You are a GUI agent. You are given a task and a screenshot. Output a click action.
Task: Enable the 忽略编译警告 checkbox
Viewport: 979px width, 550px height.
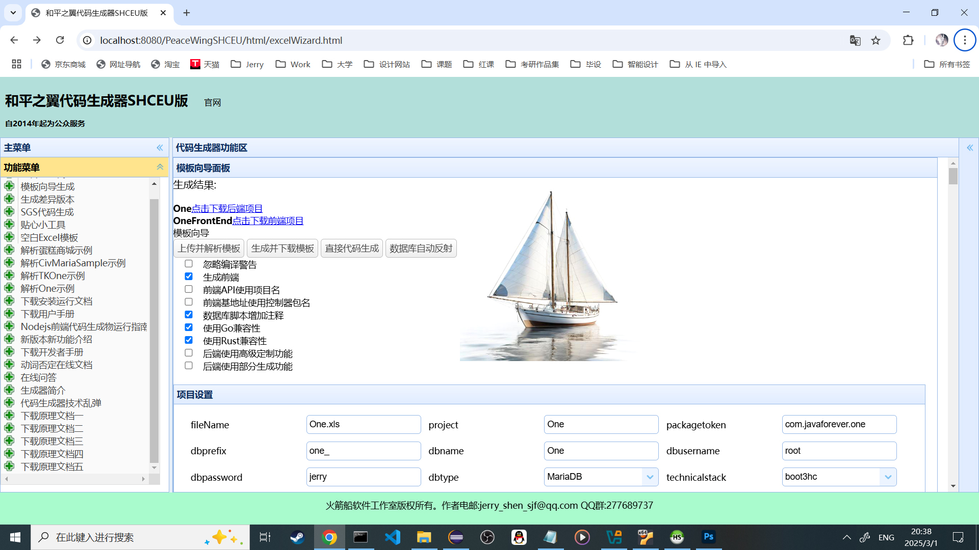coord(189,264)
